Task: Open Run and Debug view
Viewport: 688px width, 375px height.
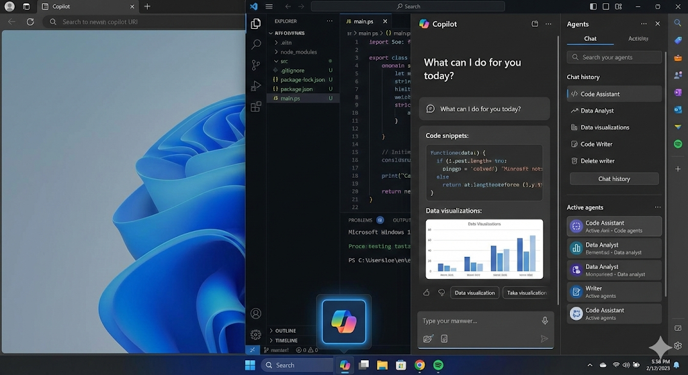Action: [x=256, y=86]
